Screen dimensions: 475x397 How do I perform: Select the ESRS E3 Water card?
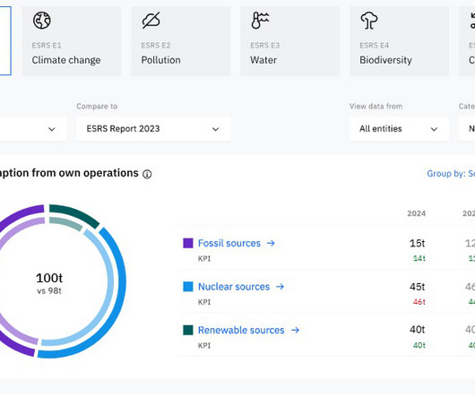pyautogui.click(x=289, y=41)
